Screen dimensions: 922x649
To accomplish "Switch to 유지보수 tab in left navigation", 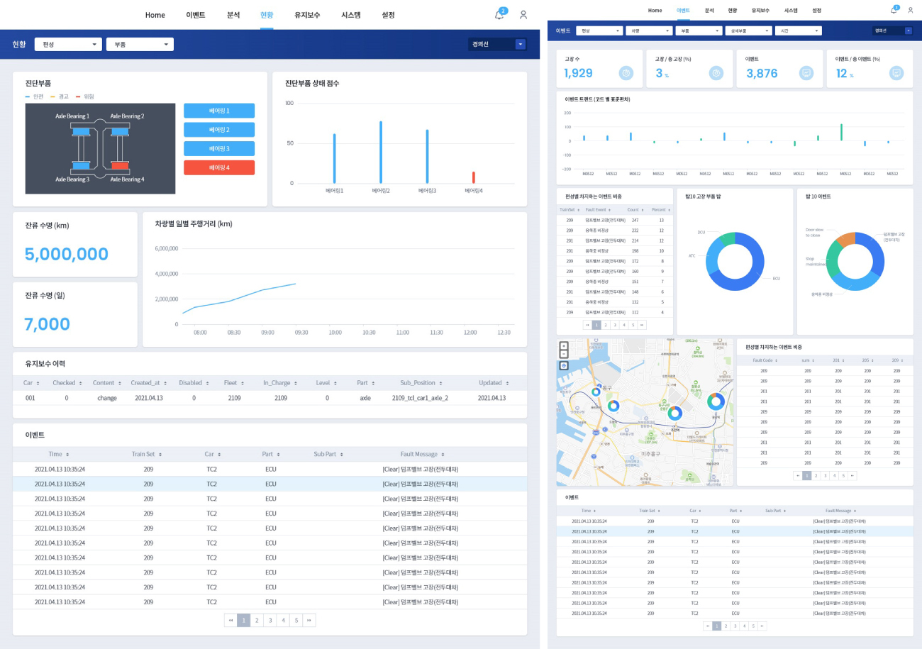I will coord(307,15).
